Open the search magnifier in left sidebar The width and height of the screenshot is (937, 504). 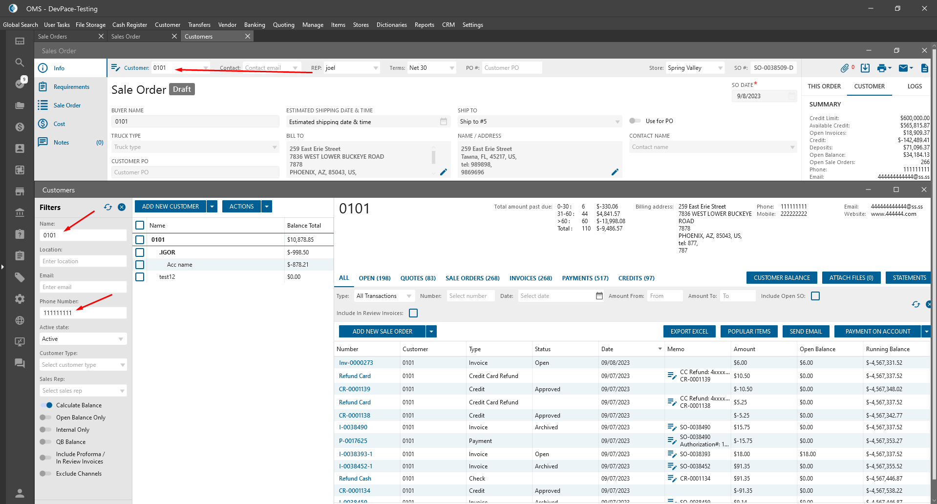(20, 63)
